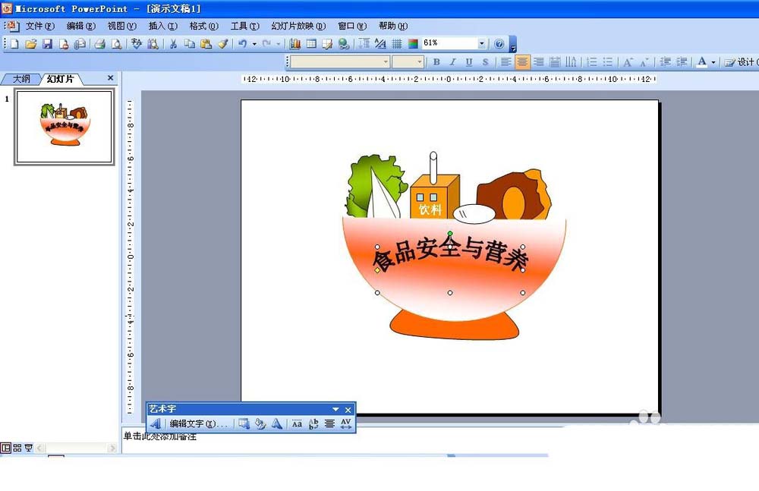This screenshot has height=491, width=759.
Task: Click the Save icon in the toolbar
Action: click(47, 44)
